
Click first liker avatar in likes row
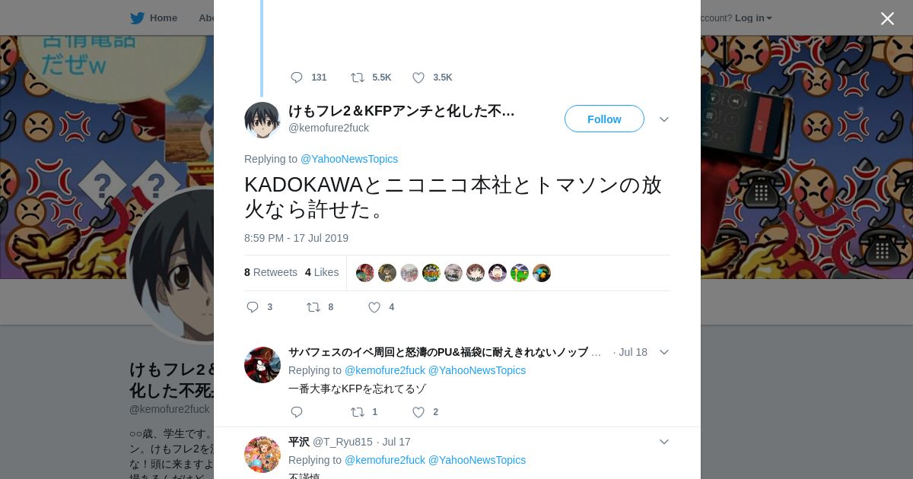(365, 273)
